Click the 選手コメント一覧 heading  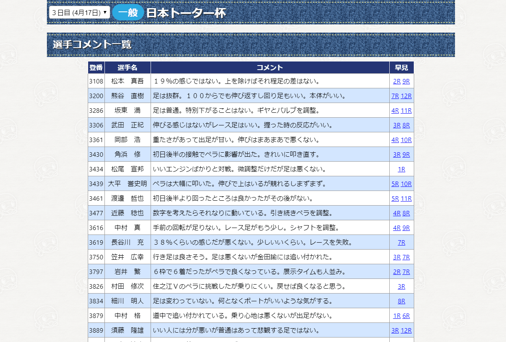tap(92, 45)
